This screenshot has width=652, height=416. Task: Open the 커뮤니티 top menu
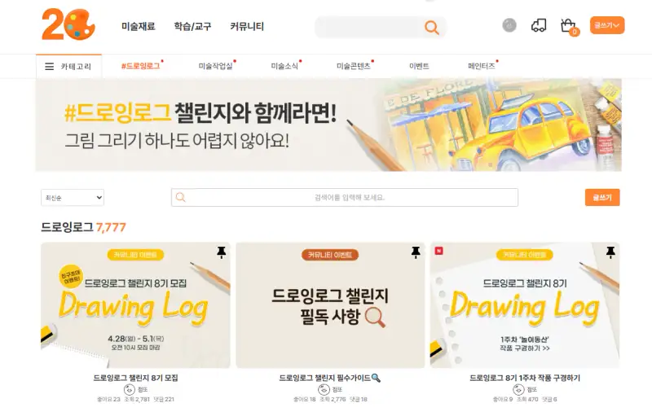(247, 27)
